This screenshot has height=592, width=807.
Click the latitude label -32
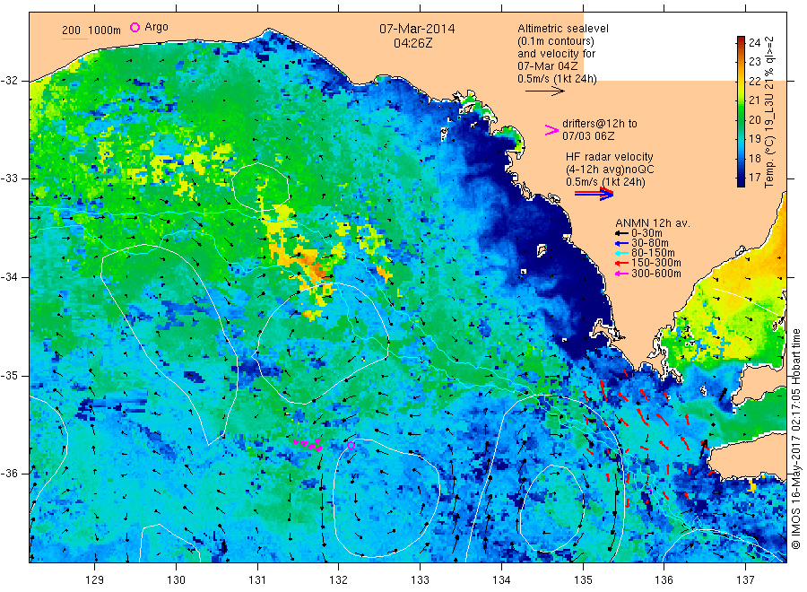[x=9, y=81]
